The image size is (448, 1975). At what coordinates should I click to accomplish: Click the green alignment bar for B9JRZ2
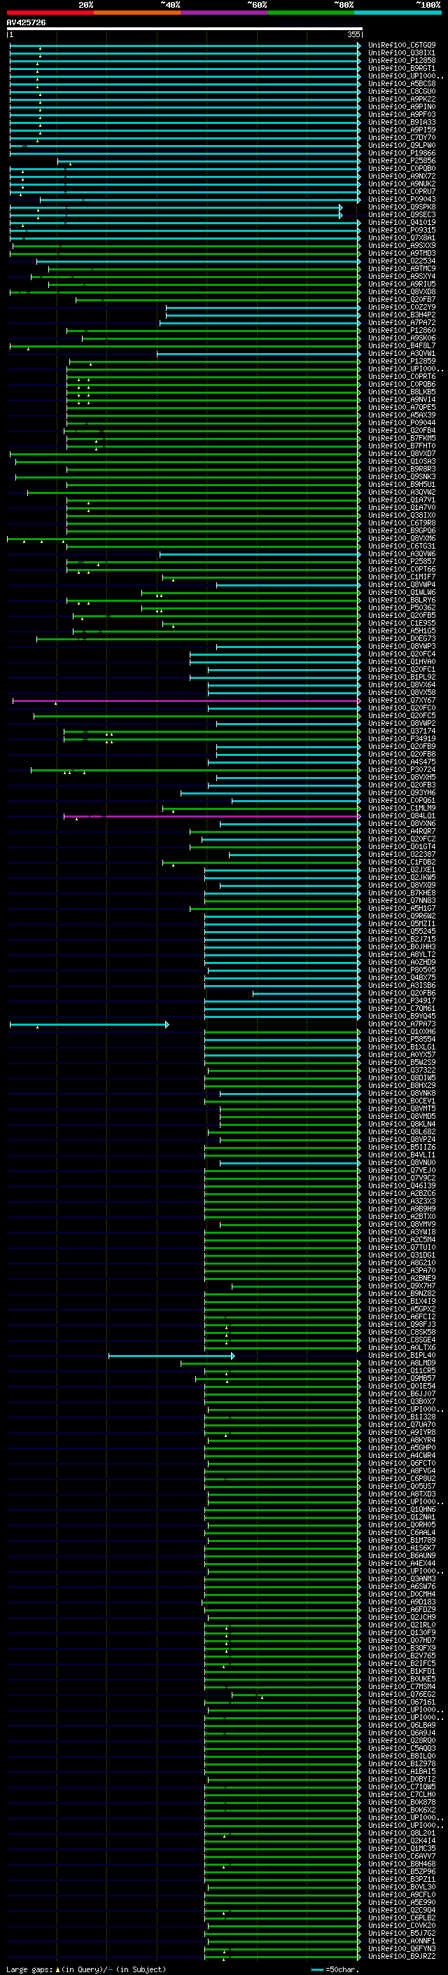pyautogui.click(x=283, y=1957)
